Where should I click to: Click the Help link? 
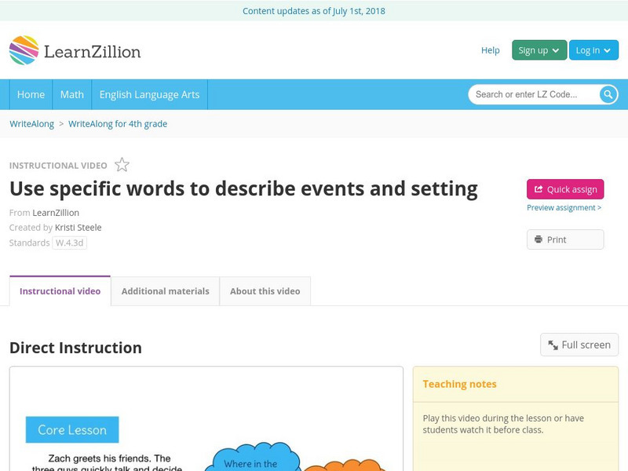coord(490,50)
